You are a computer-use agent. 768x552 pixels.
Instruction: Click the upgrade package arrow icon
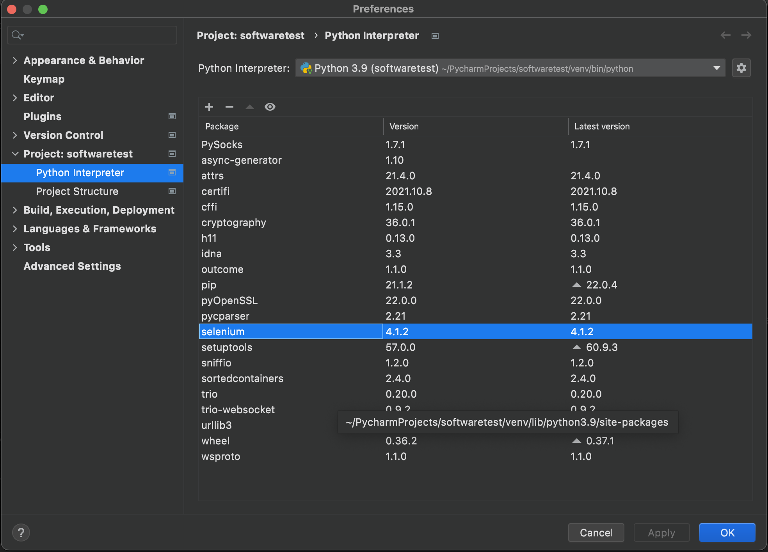click(x=250, y=107)
